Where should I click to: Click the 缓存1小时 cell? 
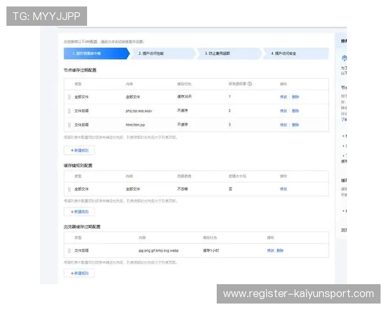(x=211, y=251)
